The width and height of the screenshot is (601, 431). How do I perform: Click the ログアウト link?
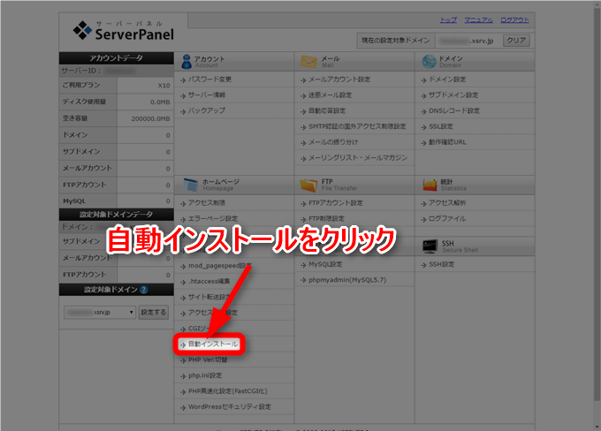point(514,20)
